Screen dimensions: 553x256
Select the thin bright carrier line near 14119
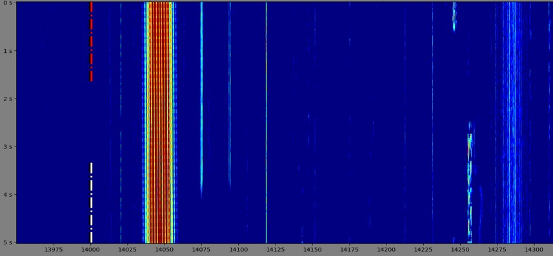(x=266, y=123)
